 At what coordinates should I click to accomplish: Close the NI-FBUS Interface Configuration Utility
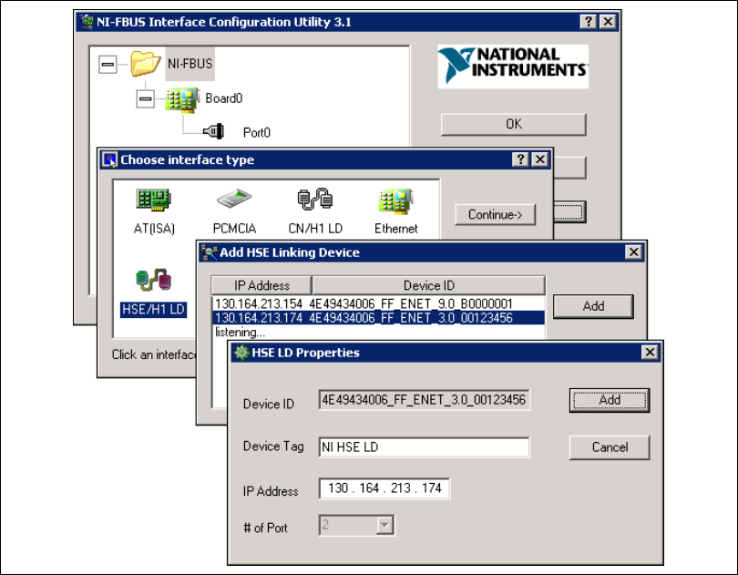coord(608,21)
